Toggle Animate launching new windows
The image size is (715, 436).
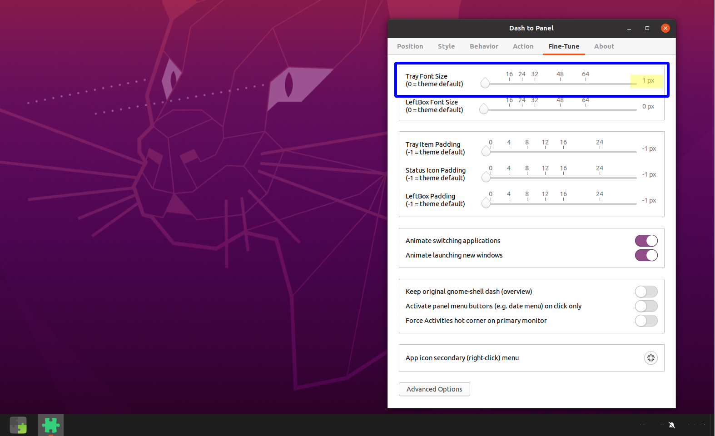(646, 255)
